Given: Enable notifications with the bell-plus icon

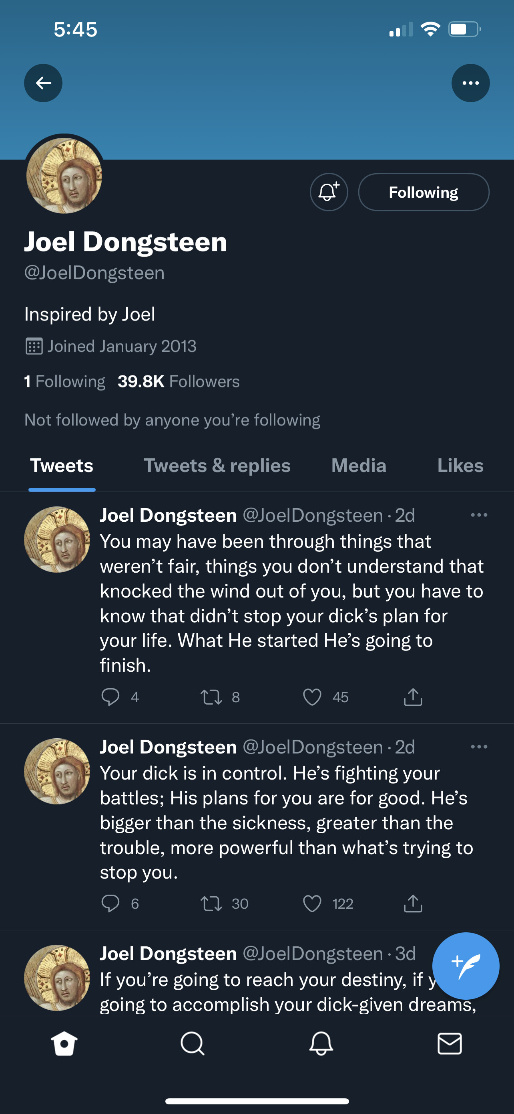Looking at the screenshot, I should 329,192.
